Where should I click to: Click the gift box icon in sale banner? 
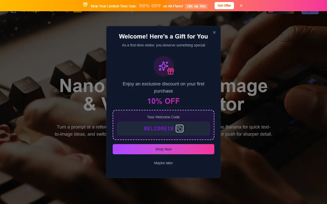click(x=85, y=4)
